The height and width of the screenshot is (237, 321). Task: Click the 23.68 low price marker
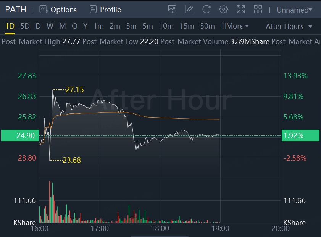(x=72, y=160)
